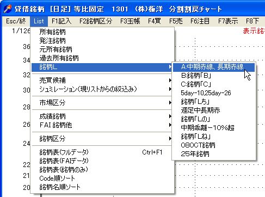
Task: Choose 5day-10,25day-26 from submenu
Action: 214,93
